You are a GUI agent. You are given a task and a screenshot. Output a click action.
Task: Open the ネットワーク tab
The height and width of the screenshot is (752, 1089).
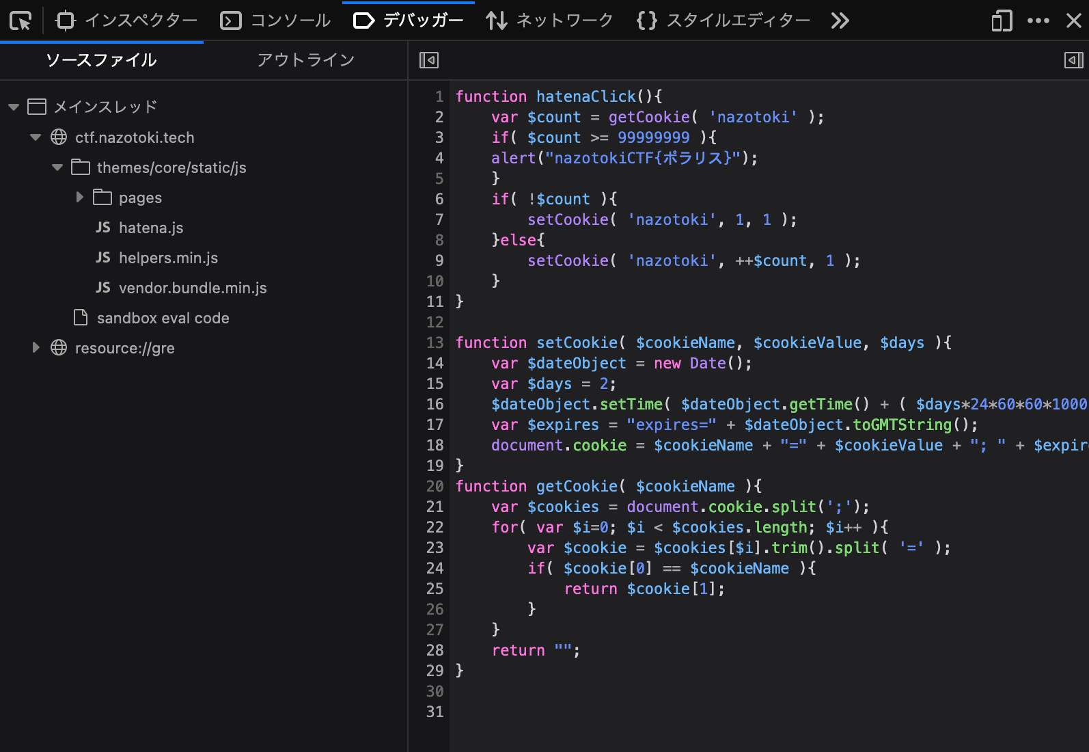(x=549, y=21)
